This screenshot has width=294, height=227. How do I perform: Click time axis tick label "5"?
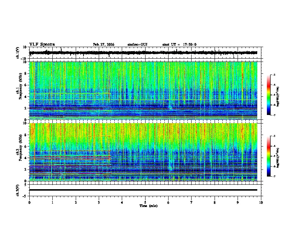pos(145,203)
